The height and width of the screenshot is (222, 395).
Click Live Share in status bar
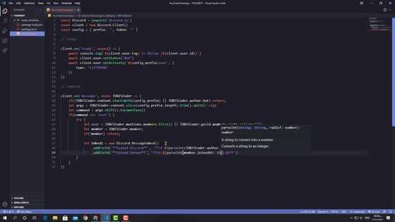24,212
